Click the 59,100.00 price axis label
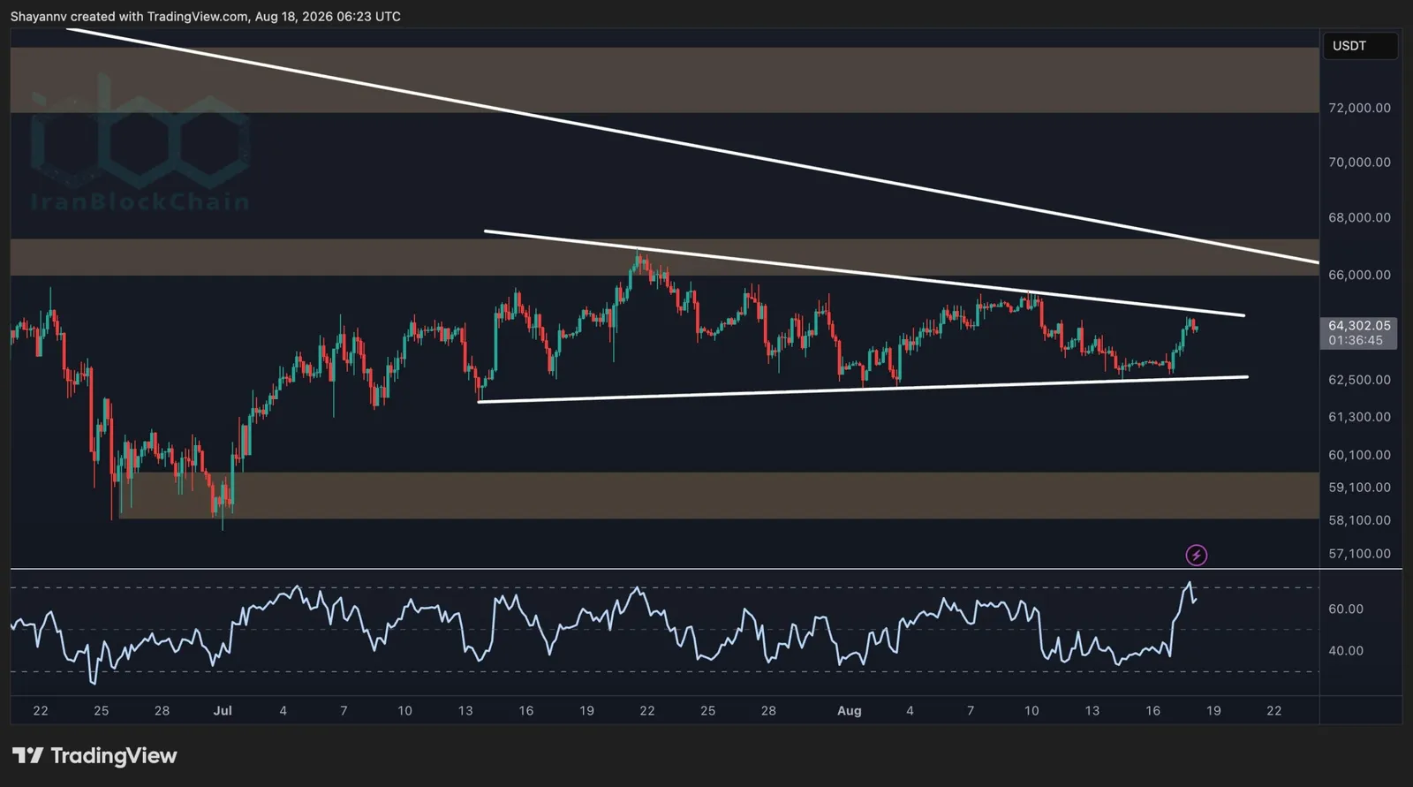The height and width of the screenshot is (787, 1413). point(1359,488)
